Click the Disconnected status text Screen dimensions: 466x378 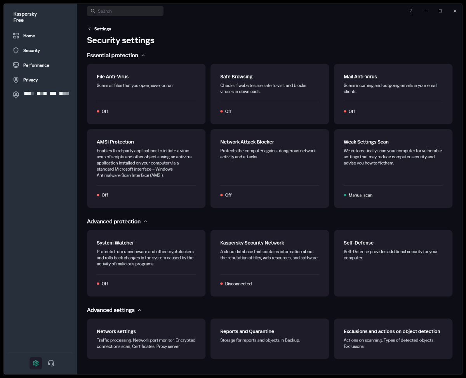point(238,284)
